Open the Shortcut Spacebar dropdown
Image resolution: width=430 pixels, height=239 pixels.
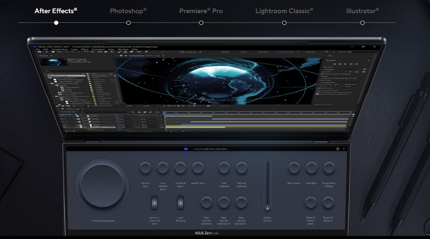tap(342, 69)
